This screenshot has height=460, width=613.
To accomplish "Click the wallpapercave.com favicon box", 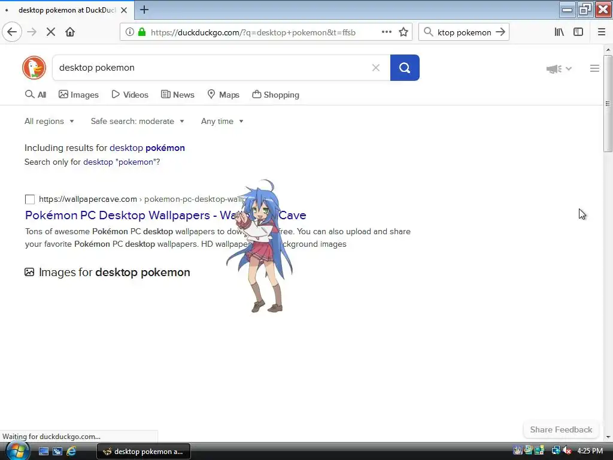I will pos(30,199).
